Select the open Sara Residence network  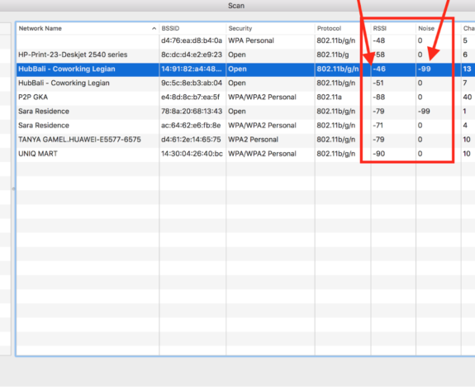[x=245, y=112]
